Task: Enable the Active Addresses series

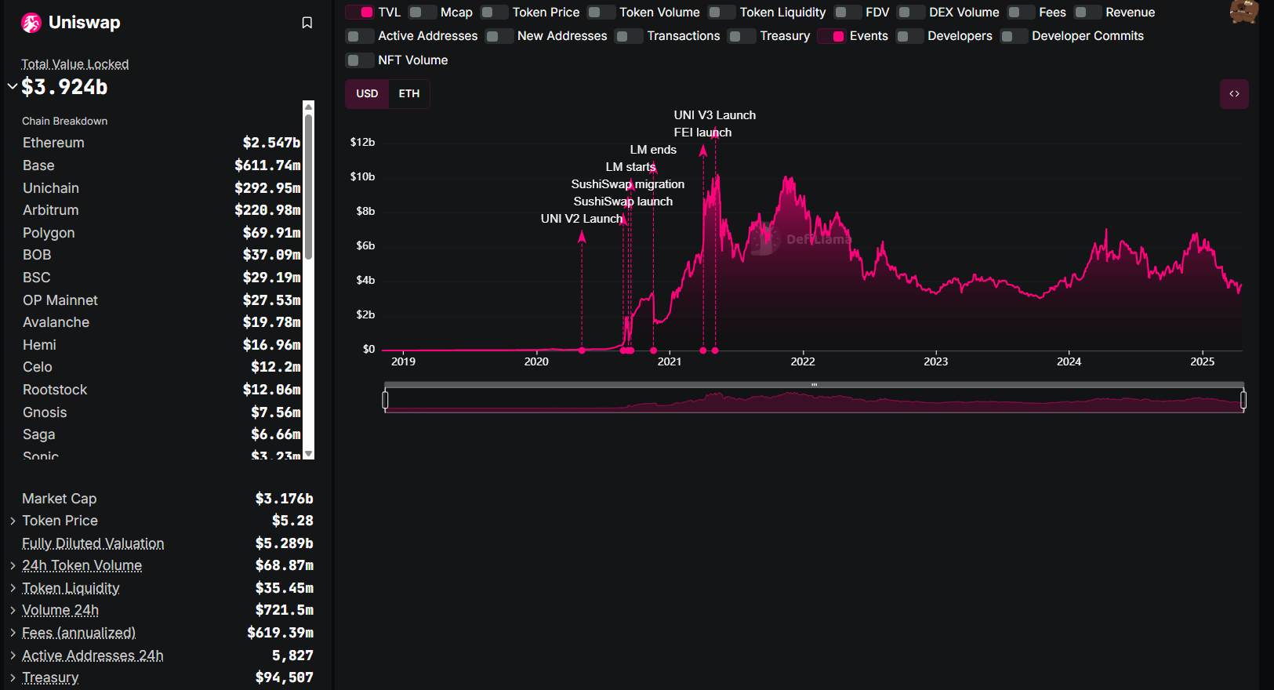Action: [360, 36]
